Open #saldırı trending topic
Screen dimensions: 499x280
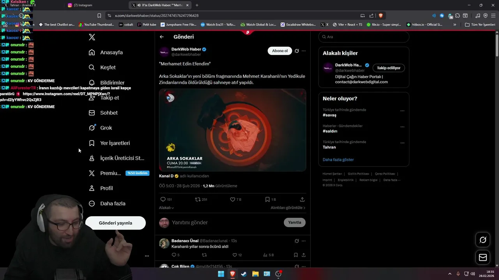pos(330,131)
